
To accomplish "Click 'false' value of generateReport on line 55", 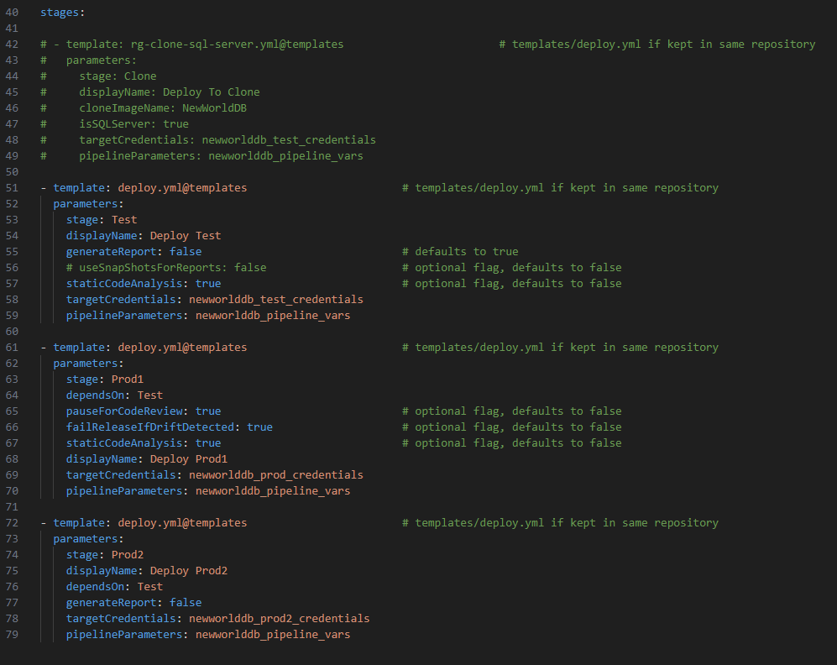I will [186, 251].
